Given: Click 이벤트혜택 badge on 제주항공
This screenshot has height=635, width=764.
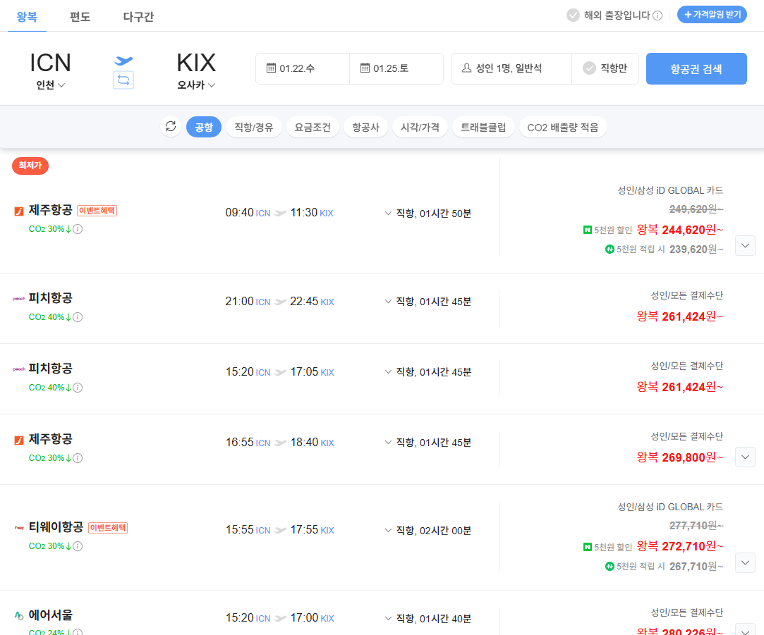Looking at the screenshot, I should (x=97, y=211).
